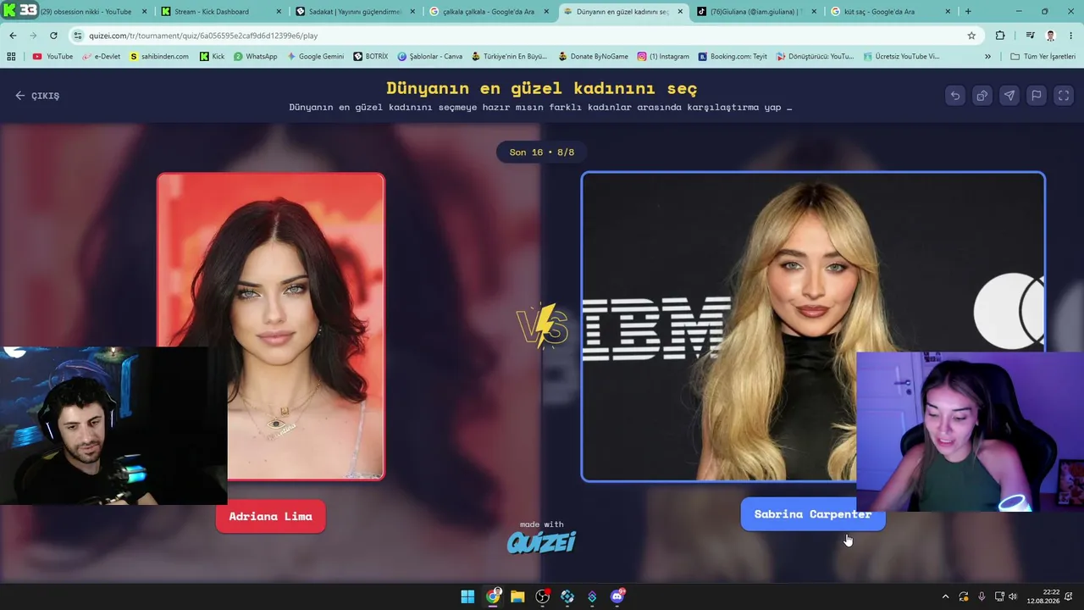Close the küt saç Google tab
Screen dimensions: 1084x610
click(x=947, y=12)
